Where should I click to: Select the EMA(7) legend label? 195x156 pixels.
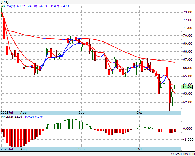click(54, 6)
